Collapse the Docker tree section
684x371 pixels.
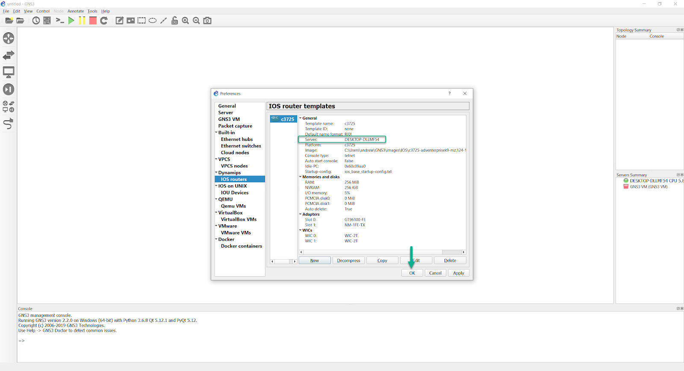(216, 239)
